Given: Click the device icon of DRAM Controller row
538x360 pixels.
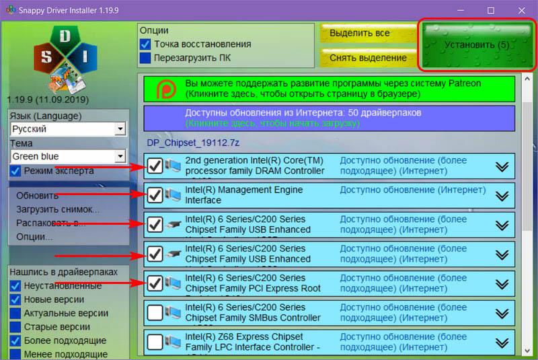Looking at the screenshot, I should tap(173, 166).
